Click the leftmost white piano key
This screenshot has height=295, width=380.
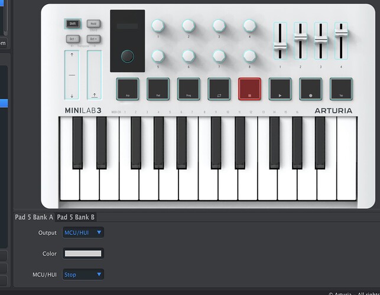tap(70, 184)
